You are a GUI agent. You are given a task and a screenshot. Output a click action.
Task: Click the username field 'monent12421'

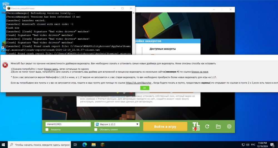[68, 124]
